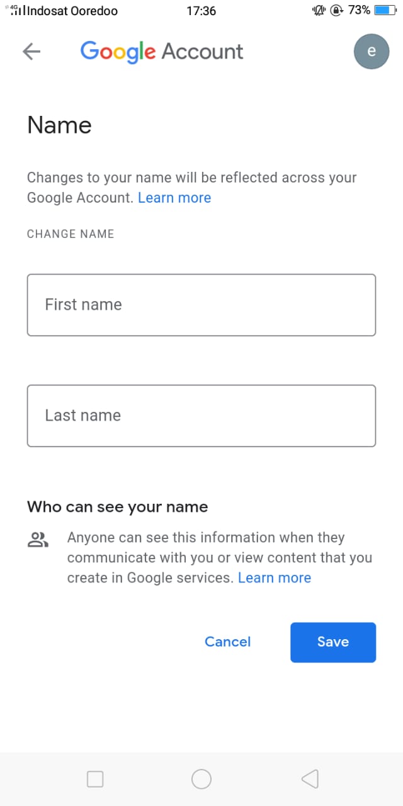Tap the Android back triangle button

(310, 780)
